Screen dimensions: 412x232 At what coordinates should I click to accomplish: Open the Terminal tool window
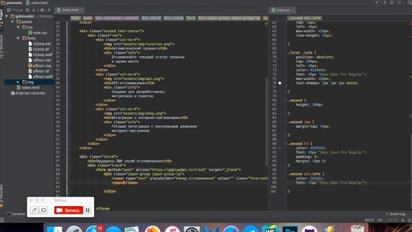tap(16, 214)
